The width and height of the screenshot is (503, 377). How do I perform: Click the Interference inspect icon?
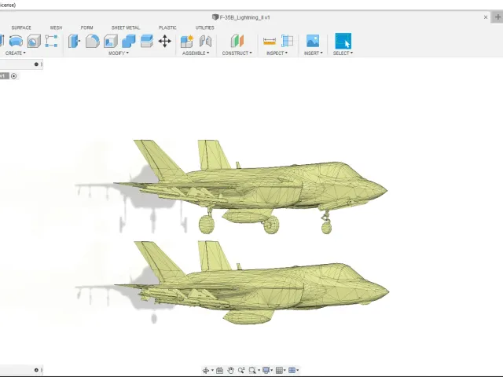point(287,41)
